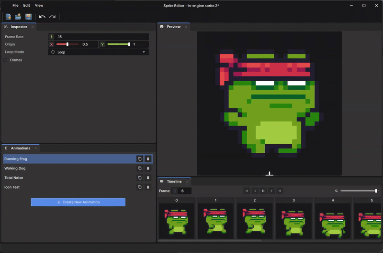Screen dimensions: 383x253
Task: Redo the action via toolbar arrow
Action: click(x=52, y=17)
